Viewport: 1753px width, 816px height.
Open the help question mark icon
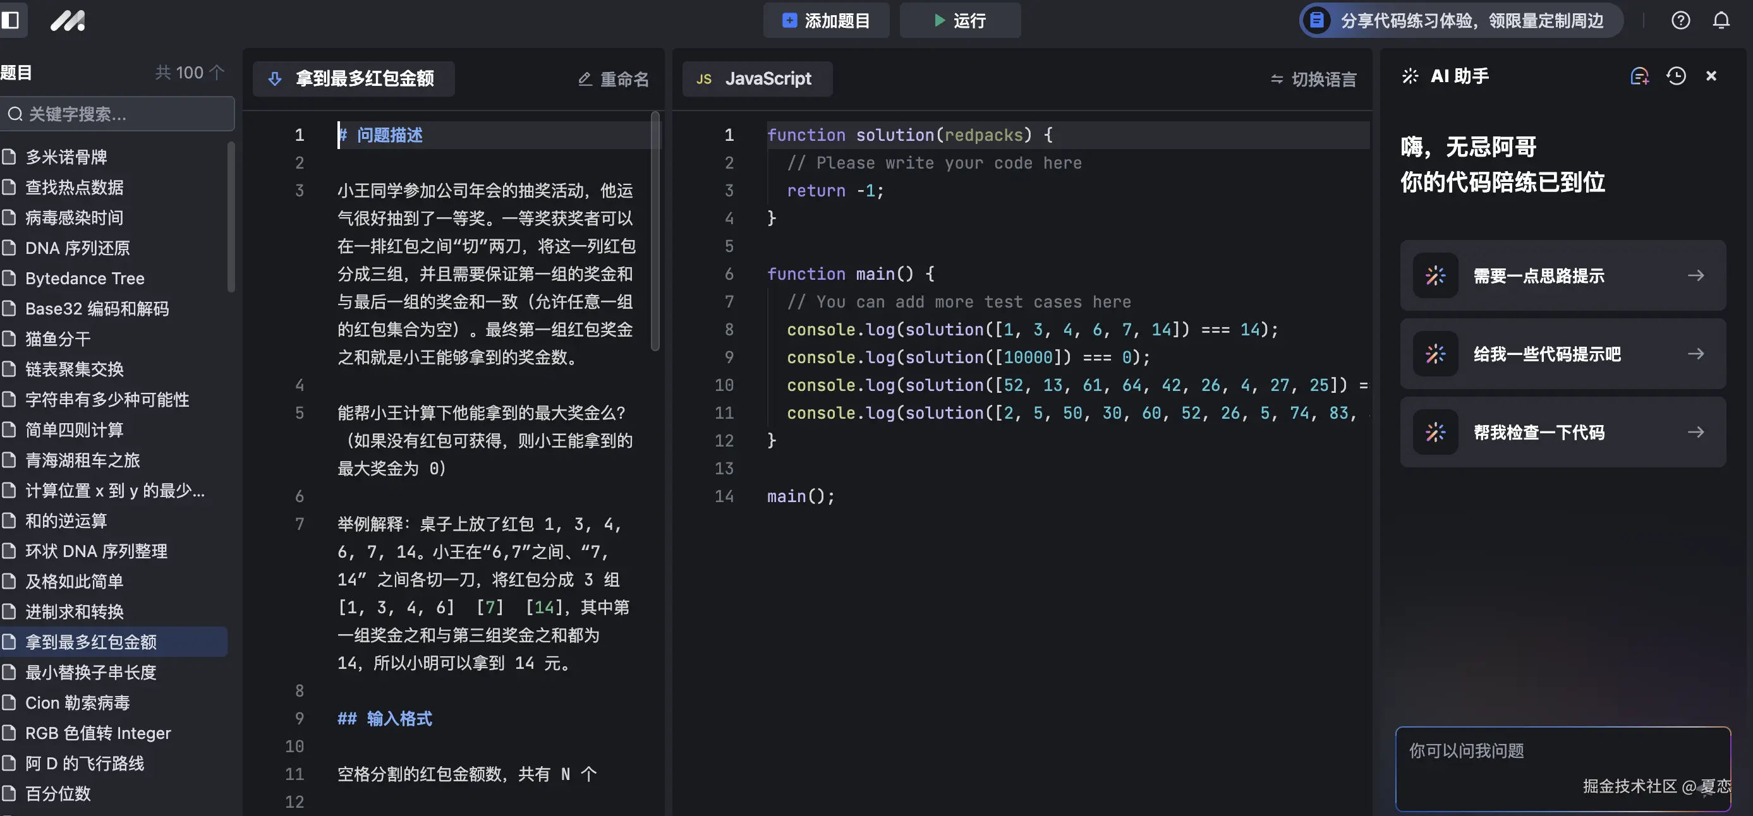pos(1680,20)
